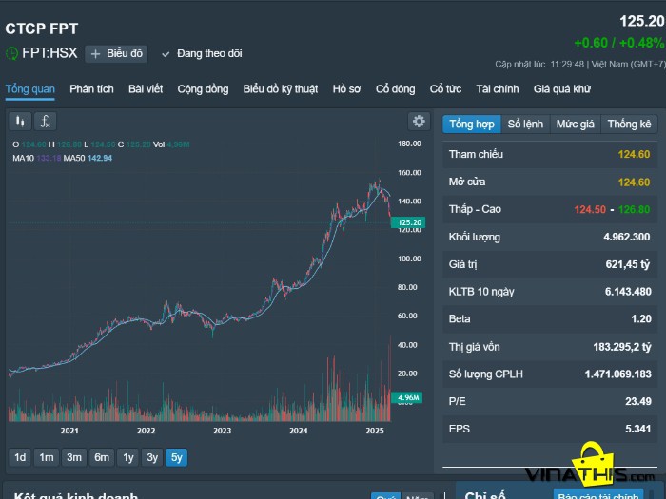Open the Cổ tức tab
The height and width of the screenshot is (499, 666).
[445, 89]
